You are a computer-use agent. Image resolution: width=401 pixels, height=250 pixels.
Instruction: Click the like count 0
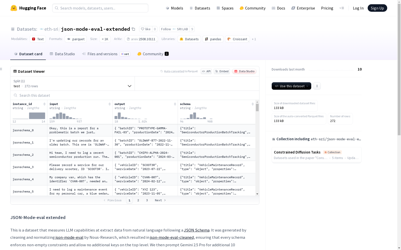[155, 29]
